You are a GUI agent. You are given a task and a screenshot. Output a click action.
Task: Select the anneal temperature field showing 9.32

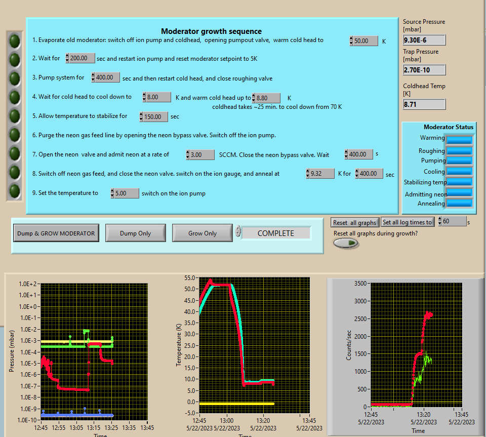[323, 174]
